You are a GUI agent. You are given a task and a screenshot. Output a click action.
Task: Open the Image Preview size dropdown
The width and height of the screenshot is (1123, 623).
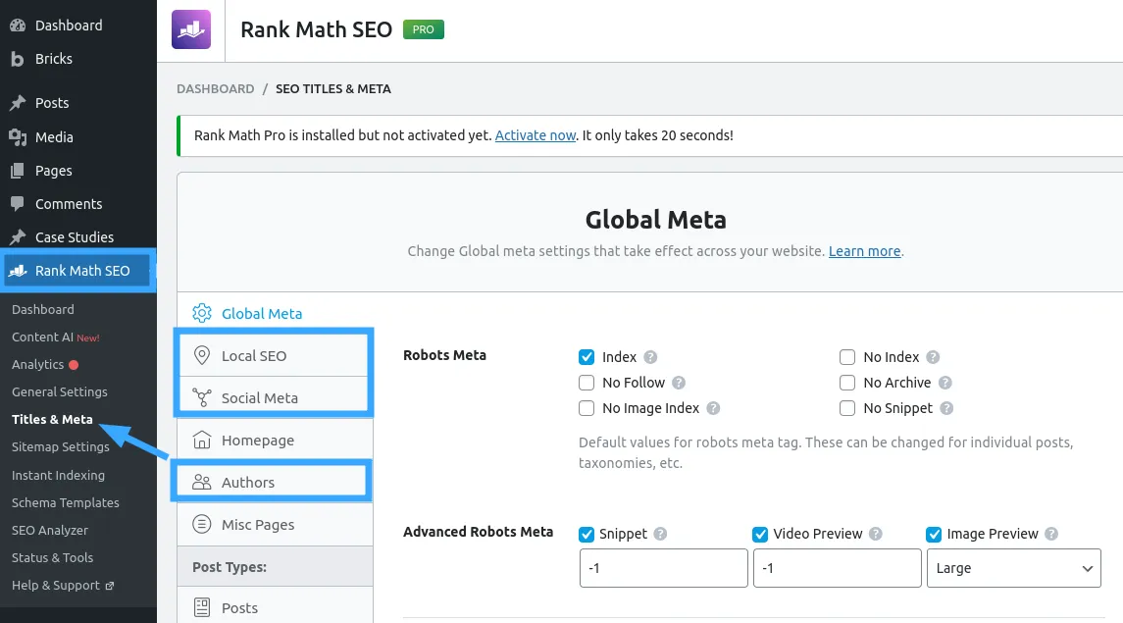(x=1013, y=568)
